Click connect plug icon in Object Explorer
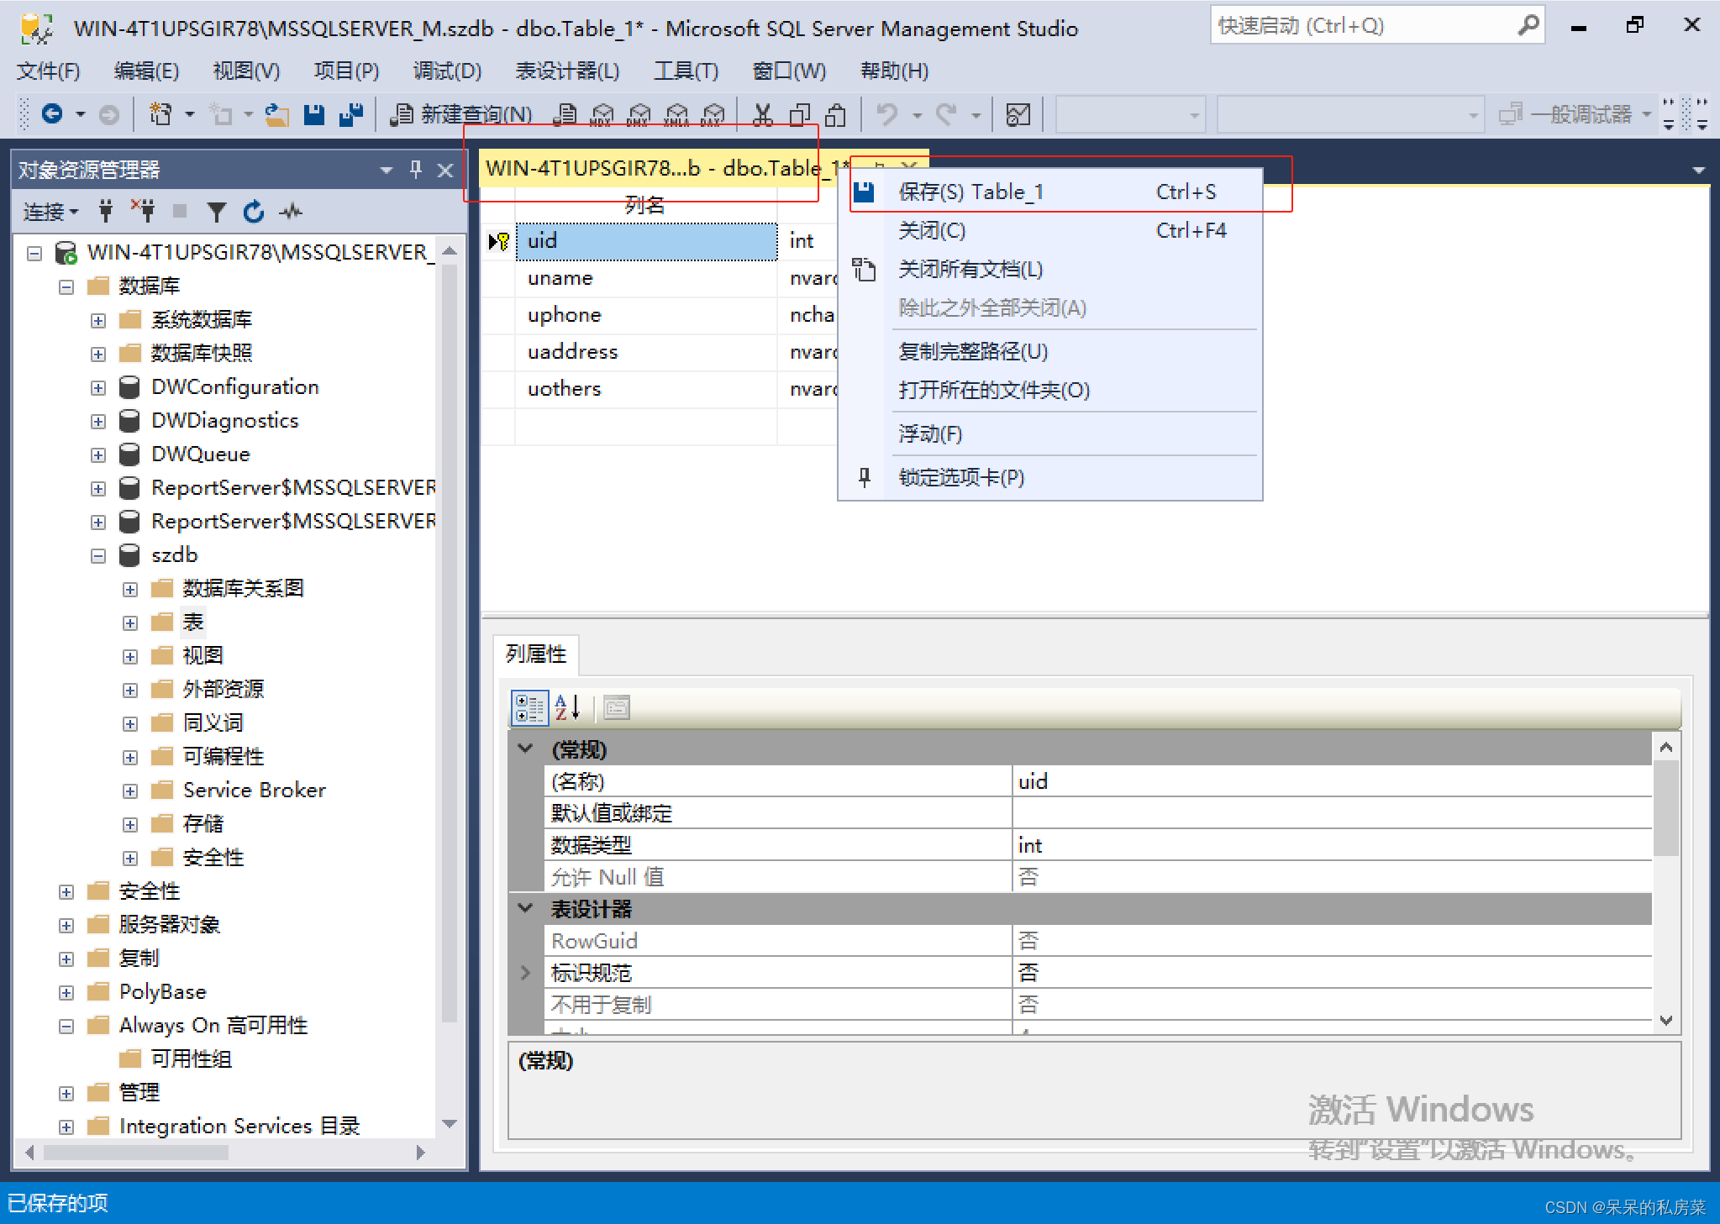The image size is (1720, 1224). [106, 211]
